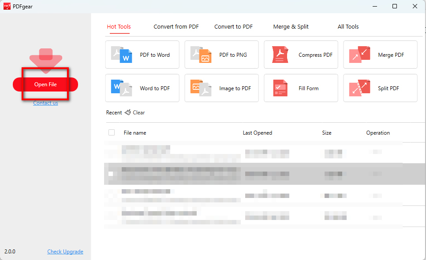
Task: Click the Last Opened column header
Action: [x=257, y=132]
